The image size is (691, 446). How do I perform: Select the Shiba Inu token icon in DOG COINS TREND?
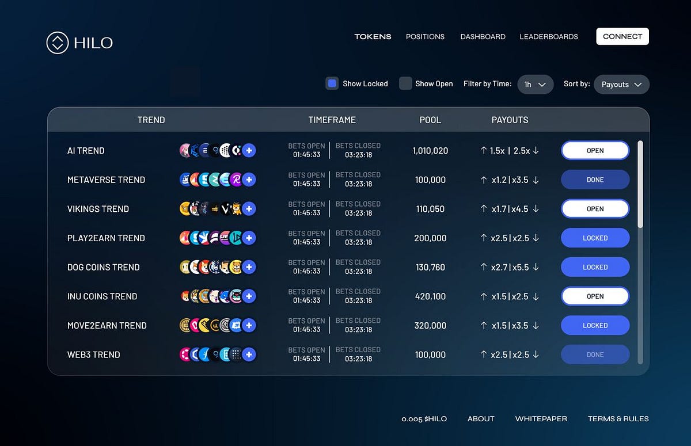204,266
